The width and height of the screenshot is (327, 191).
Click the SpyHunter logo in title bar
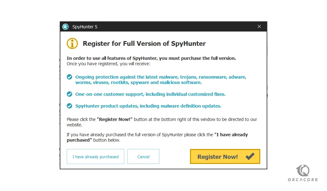point(65,27)
